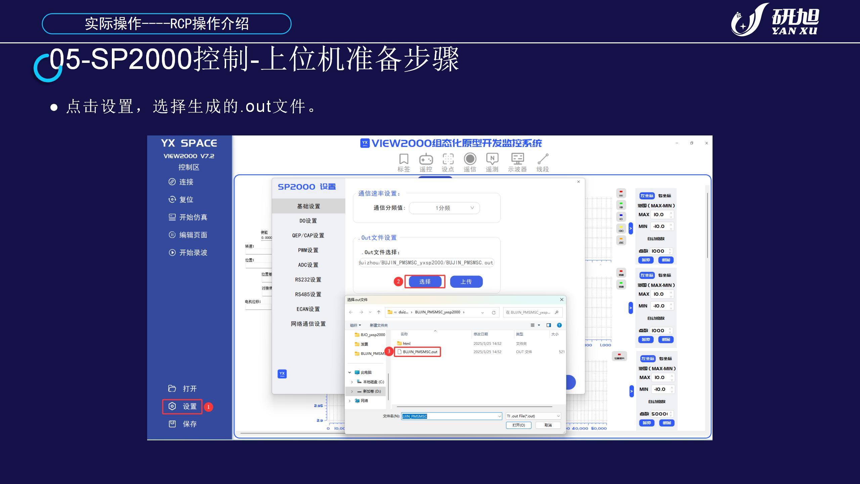Select the 遥信 signal indicator tool
This screenshot has height=484, width=860.
click(x=470, y=163)
